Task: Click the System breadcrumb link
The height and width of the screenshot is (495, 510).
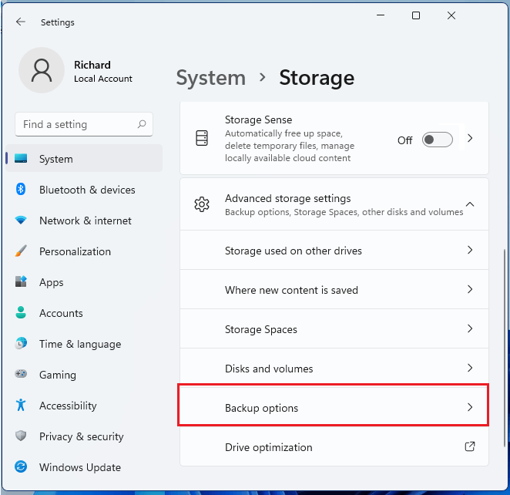Action: point(210,78)
